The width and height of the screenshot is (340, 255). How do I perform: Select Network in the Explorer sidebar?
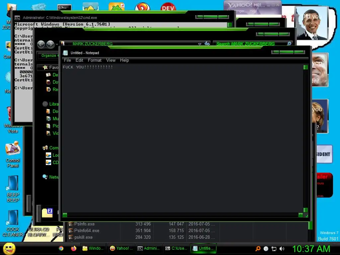(51, 177)
